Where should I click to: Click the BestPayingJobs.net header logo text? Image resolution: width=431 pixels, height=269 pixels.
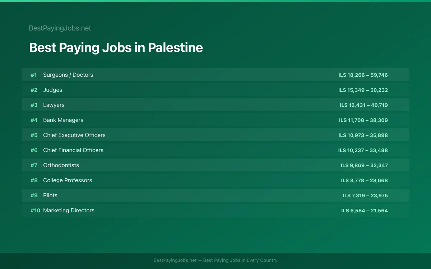[60, 28]
